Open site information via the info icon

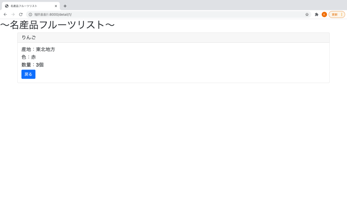(x=30, y=15)
